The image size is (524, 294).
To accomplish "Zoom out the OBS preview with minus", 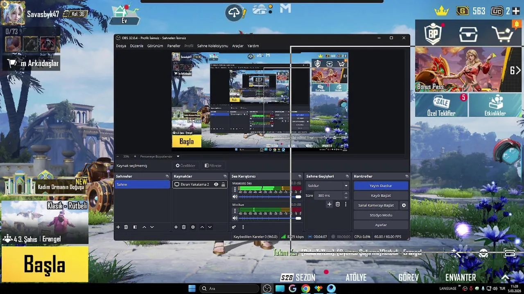I will point(118,156).
